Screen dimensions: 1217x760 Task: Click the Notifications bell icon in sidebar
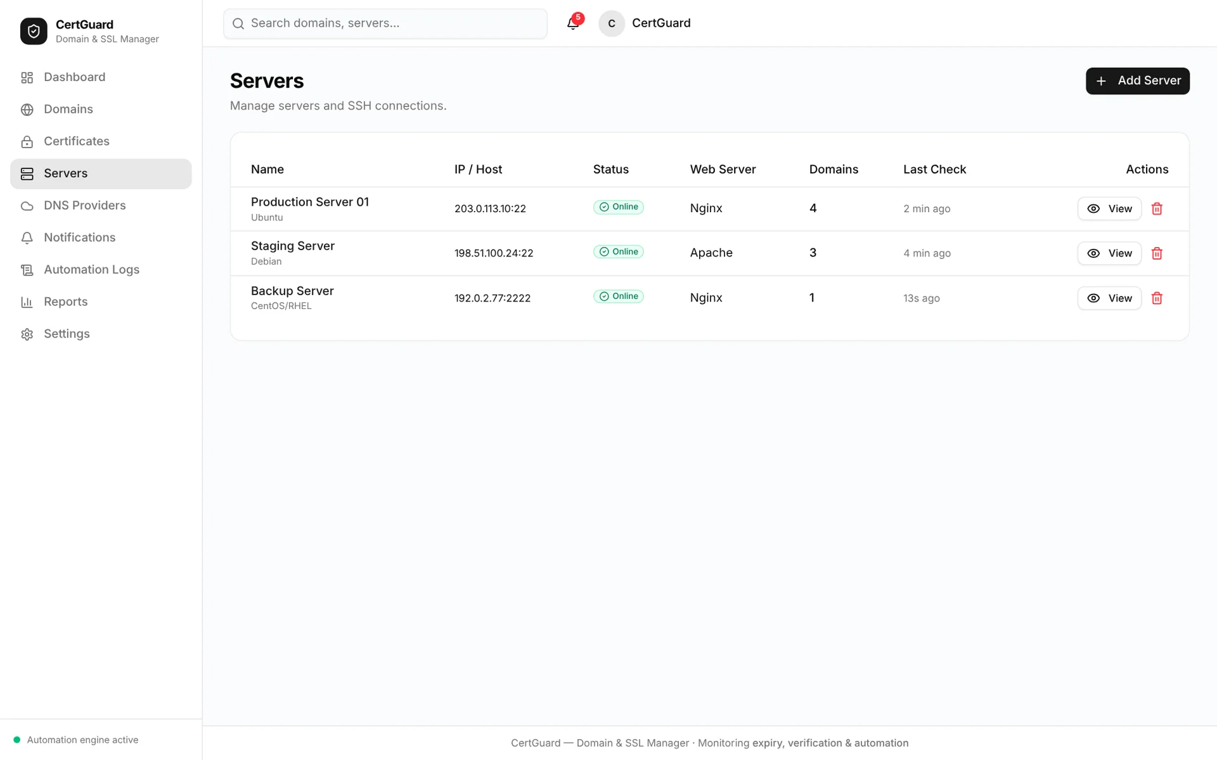[x=27, y=238]
